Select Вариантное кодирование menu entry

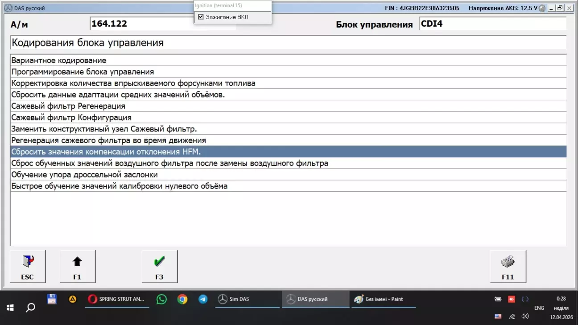59,60
